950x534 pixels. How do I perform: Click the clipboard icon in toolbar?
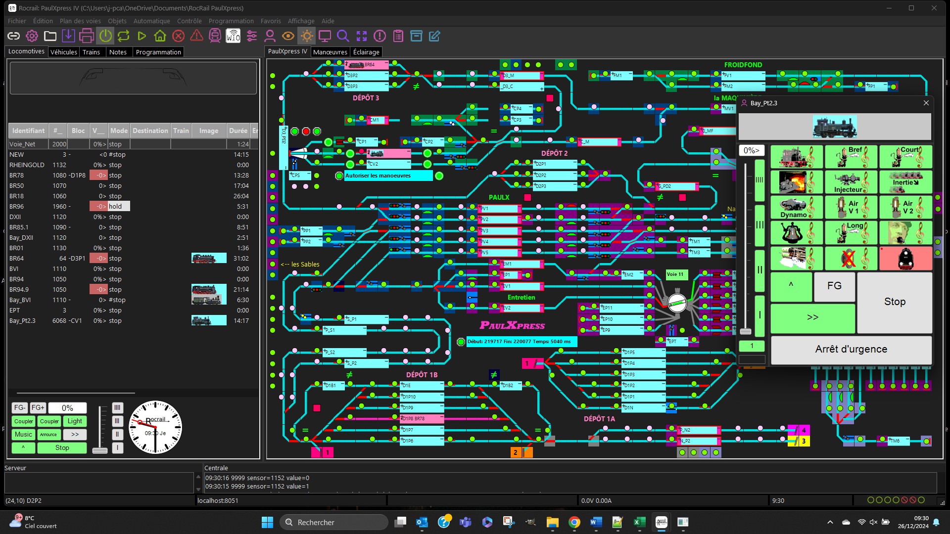coord(398,36)
